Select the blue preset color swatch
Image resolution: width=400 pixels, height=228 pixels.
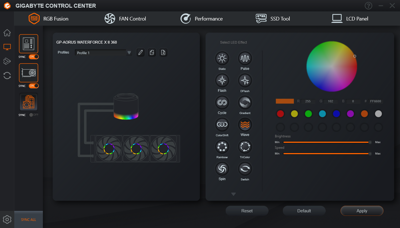[336, 114]
